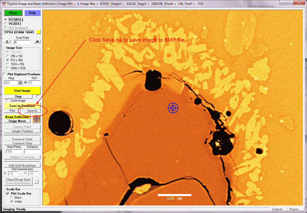Click the Mag spinner arrows
This screenshot has width=307, height=213.
click(x=20, y=83)
